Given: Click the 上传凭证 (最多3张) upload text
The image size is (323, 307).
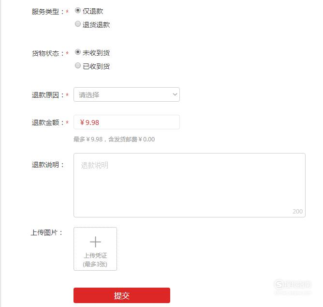Looking at the screenshot, I should click(x=95, y=260).
